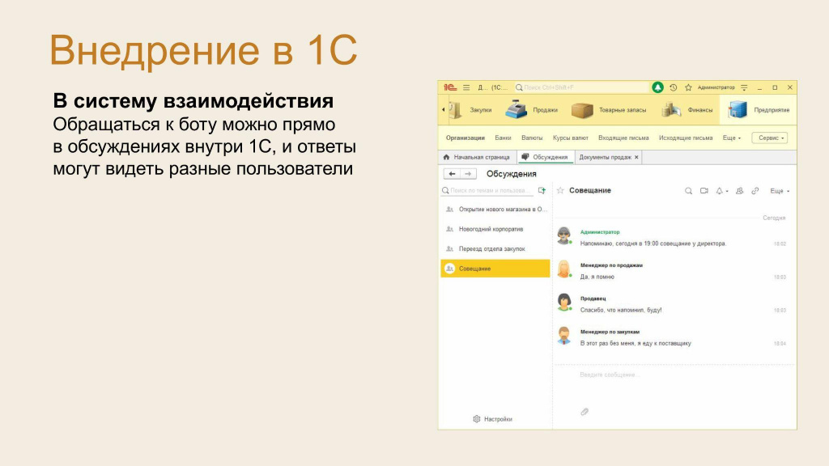Open the green notifications bell
The image size is (829, 466).
click(x=657, y=87)
